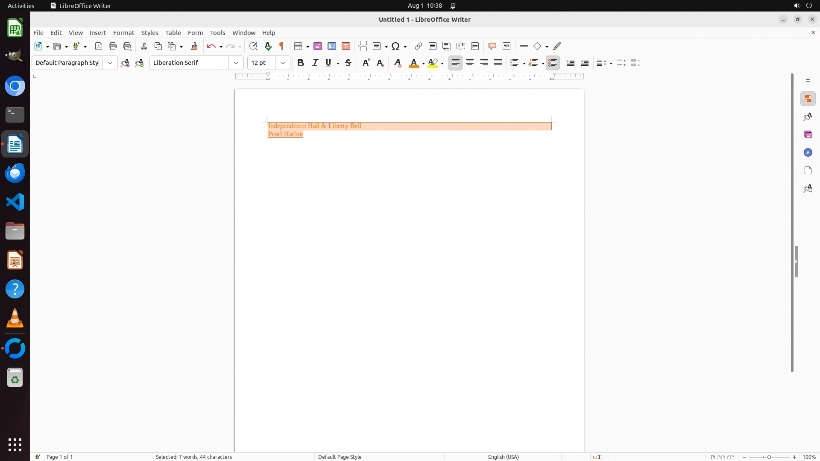The height and width of the screenshot is (461, 820).
Task: Open the Gallery panel in the sidebar
Action: tap(808, 134)
